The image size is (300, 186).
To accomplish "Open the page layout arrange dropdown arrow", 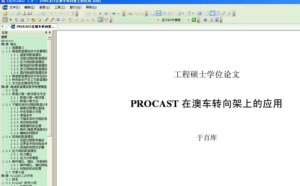I will (x=193, y=13).
